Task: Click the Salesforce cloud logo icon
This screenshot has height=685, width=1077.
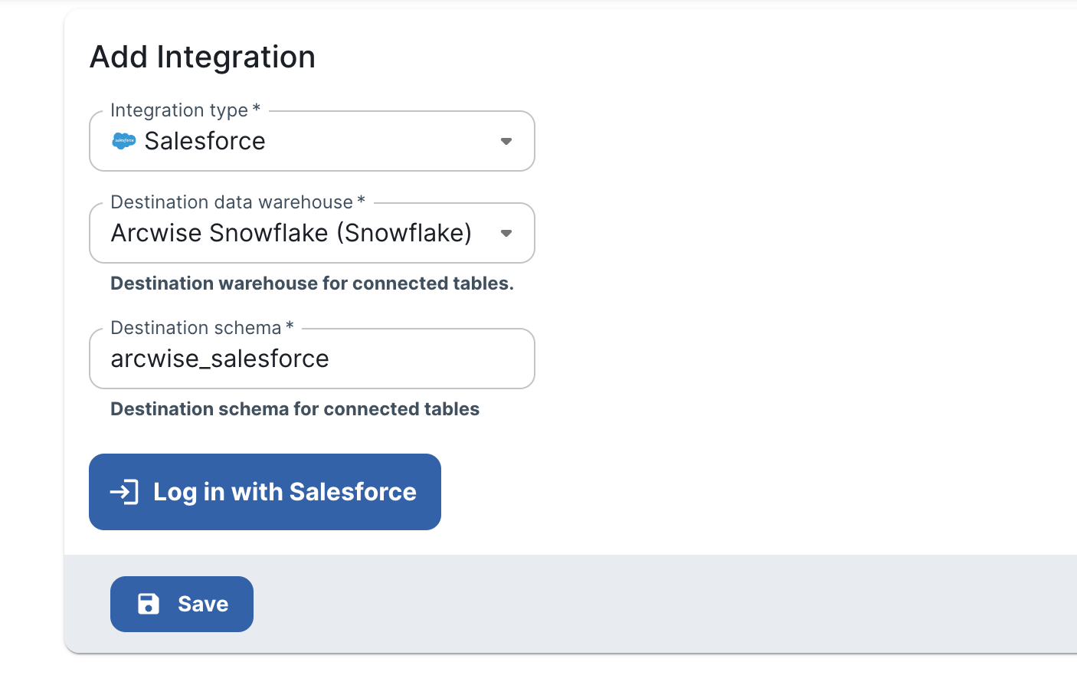Action: pos(123,141)
